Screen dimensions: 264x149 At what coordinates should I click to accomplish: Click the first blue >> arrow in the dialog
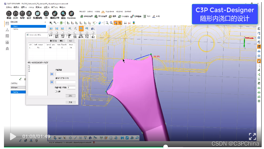(52, 74)
